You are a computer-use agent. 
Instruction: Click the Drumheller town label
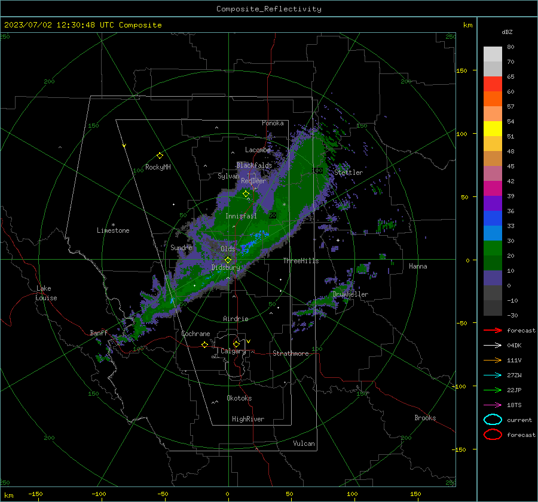pyautogui.click(x=350, y=294)
